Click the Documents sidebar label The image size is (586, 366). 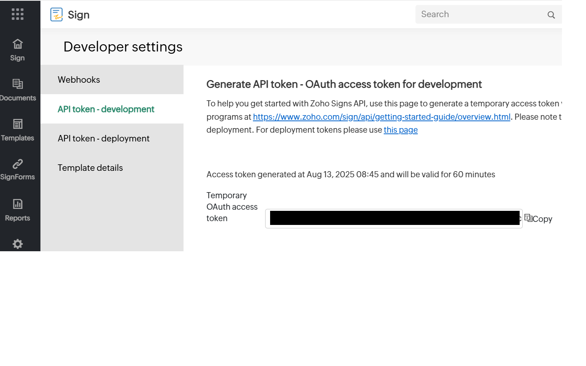tap(18, 98)
